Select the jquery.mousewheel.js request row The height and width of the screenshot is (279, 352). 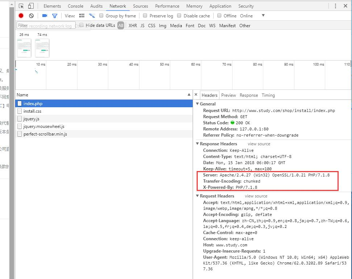point(104,126)
